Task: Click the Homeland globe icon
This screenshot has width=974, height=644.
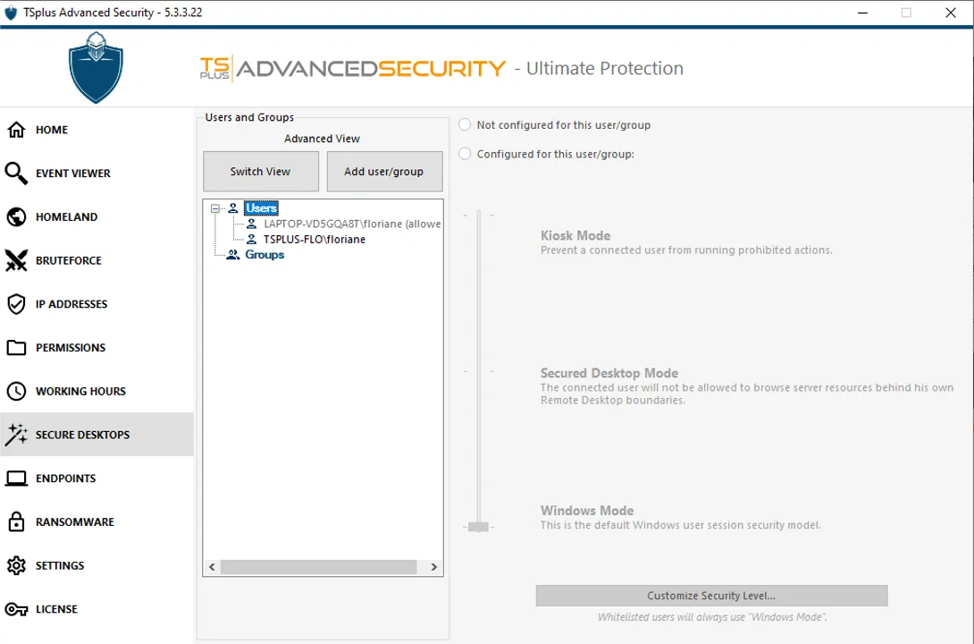Action: click(16, 217)
